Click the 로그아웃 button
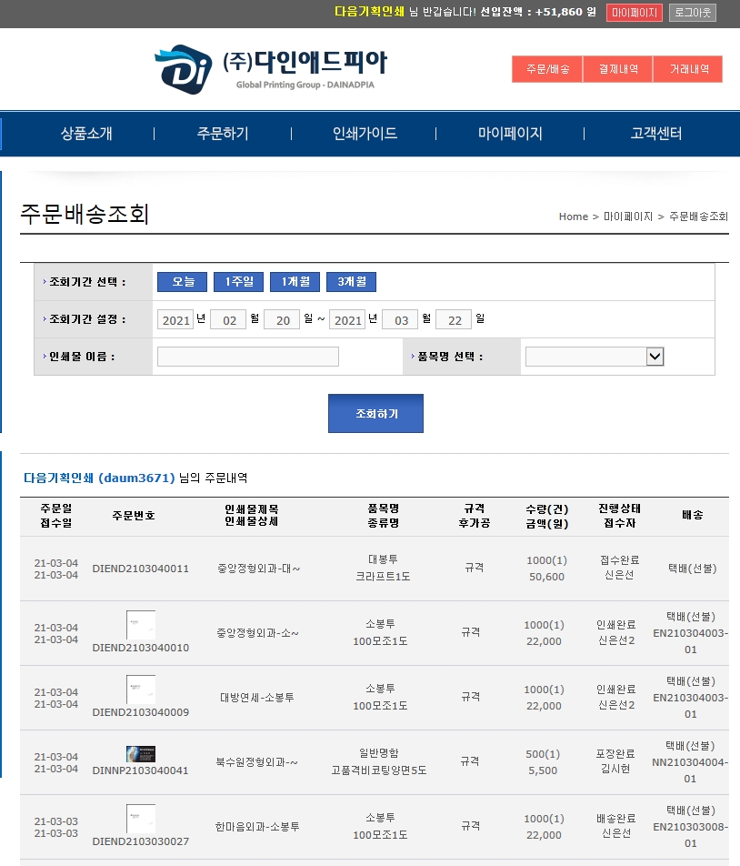Screen dimensions: 740x866 (x=693, y=13)
